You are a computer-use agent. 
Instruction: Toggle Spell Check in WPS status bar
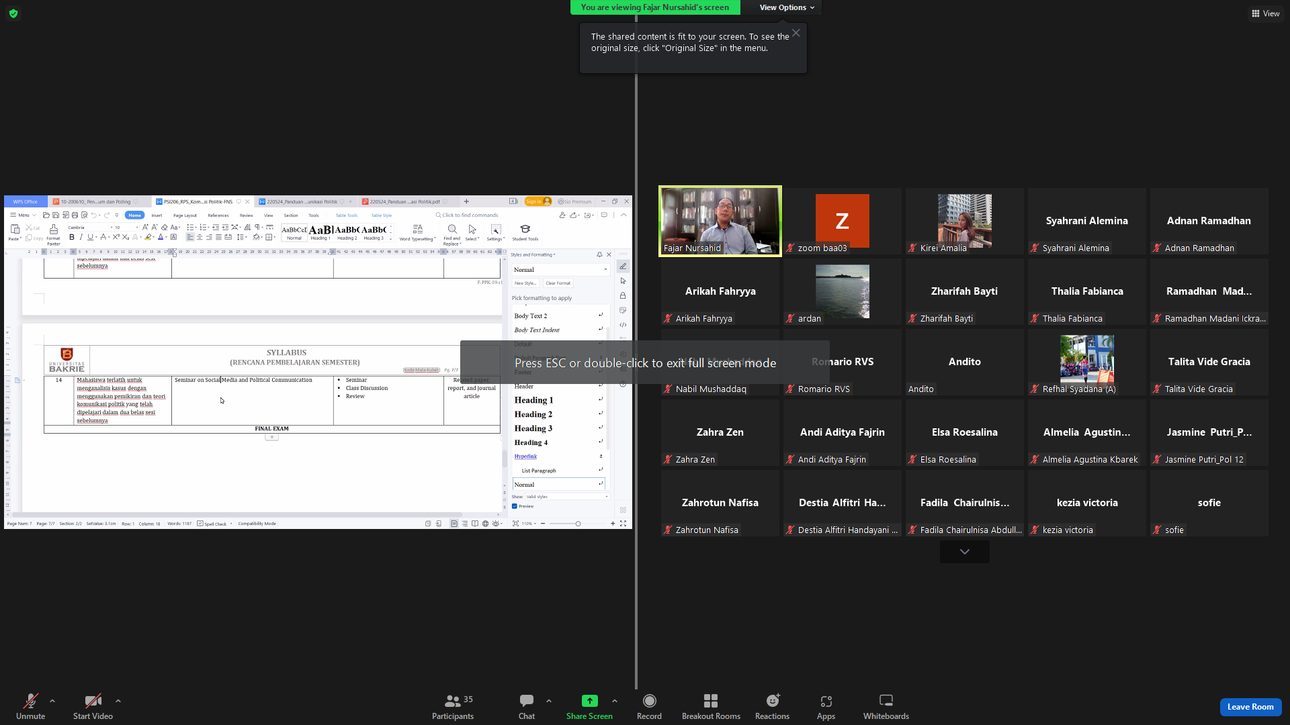point(212,524)
